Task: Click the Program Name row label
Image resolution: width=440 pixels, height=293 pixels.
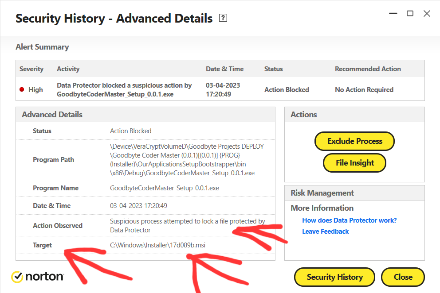Action: coord(55,188)
